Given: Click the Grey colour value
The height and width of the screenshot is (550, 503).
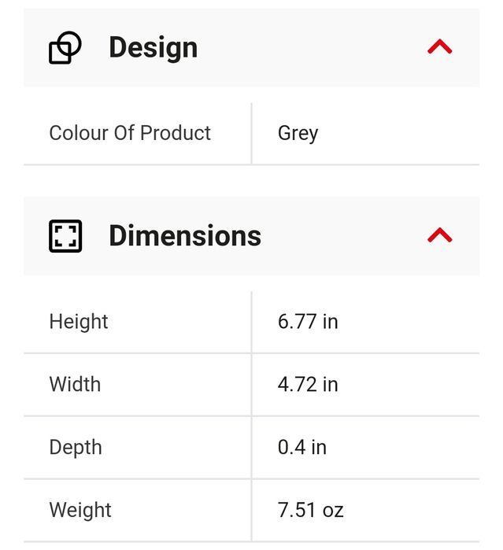Looking at the screenshot, I should [298, 133].
